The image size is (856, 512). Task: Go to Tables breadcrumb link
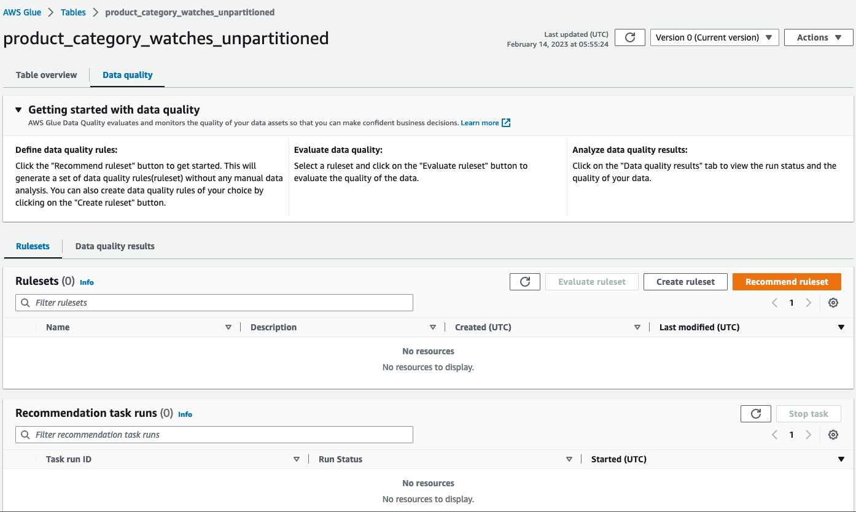[x=73, y=12]
